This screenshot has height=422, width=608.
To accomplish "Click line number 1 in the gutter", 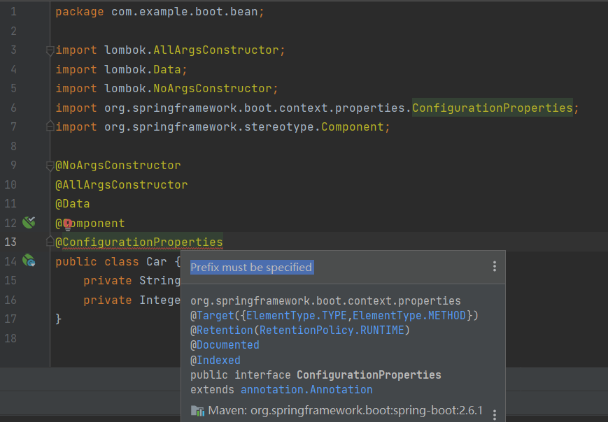I will pyautogui.click(x=13, y=12).
